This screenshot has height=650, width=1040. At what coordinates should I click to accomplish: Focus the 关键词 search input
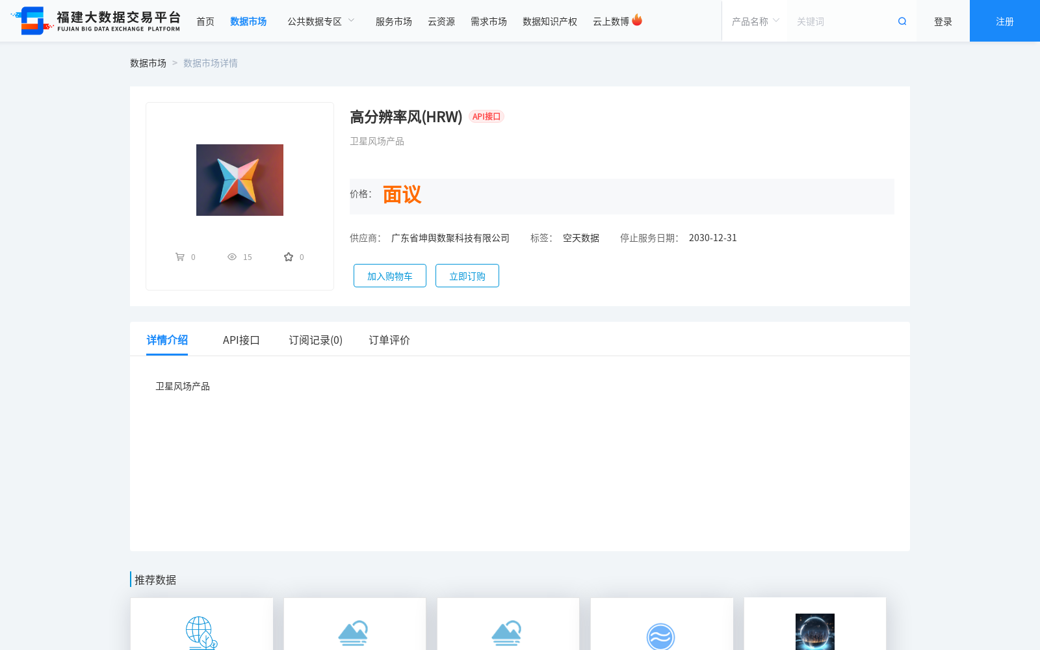tap(843, 21)
